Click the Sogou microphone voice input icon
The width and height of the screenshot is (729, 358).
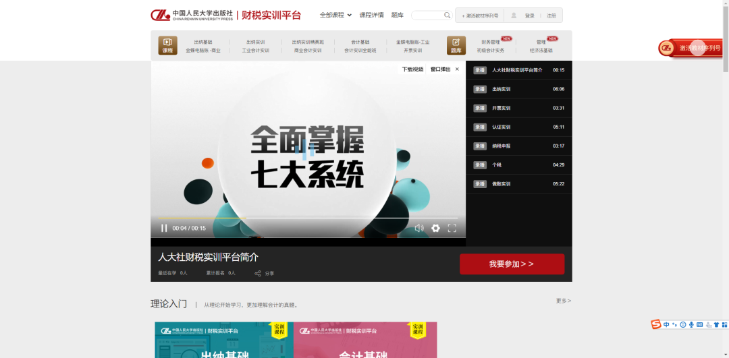691,324
